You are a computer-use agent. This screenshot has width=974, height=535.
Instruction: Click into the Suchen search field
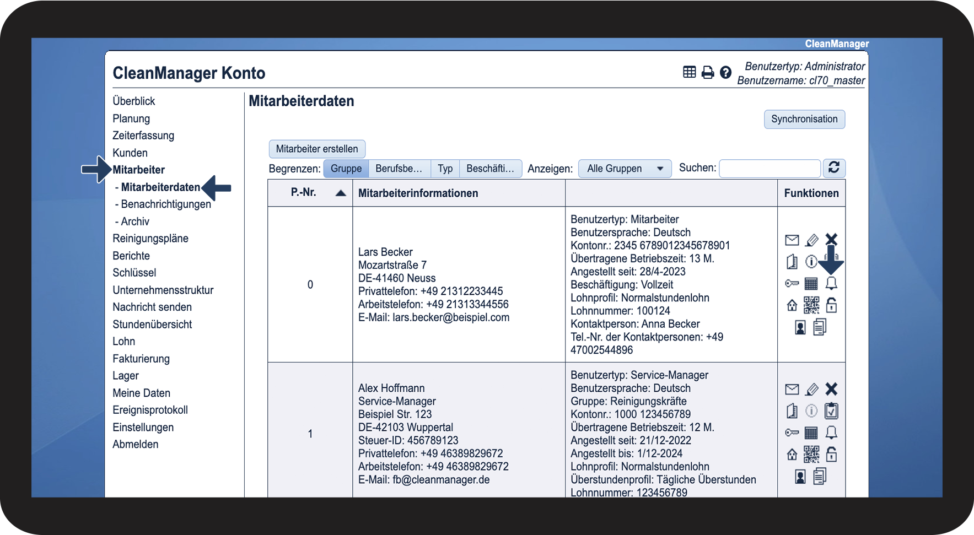769,169
